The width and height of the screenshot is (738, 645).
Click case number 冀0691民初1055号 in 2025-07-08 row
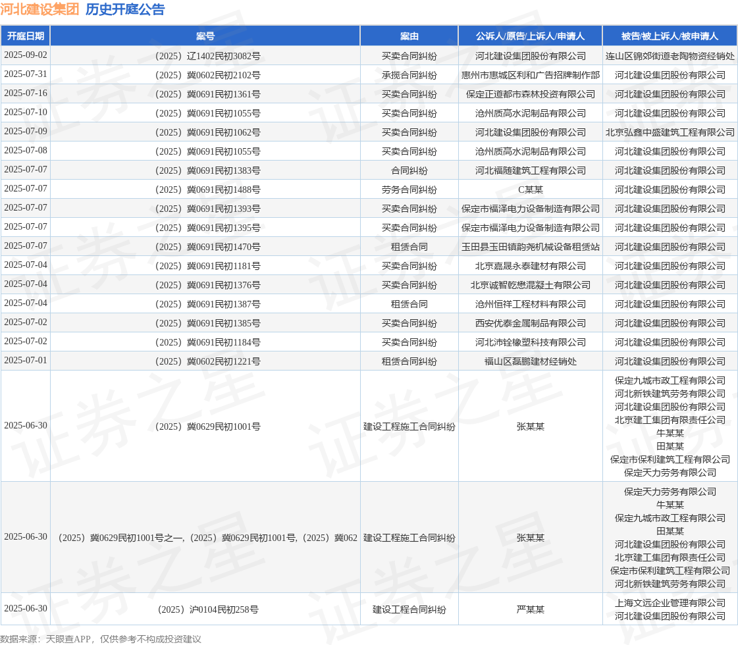(207, 151)
